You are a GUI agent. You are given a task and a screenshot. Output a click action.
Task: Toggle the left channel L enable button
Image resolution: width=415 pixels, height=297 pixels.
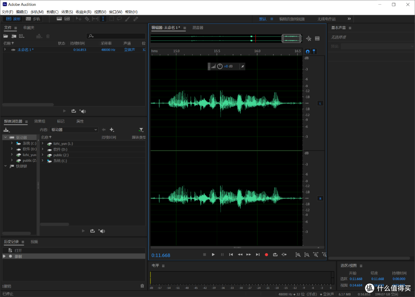coord(320,103)
